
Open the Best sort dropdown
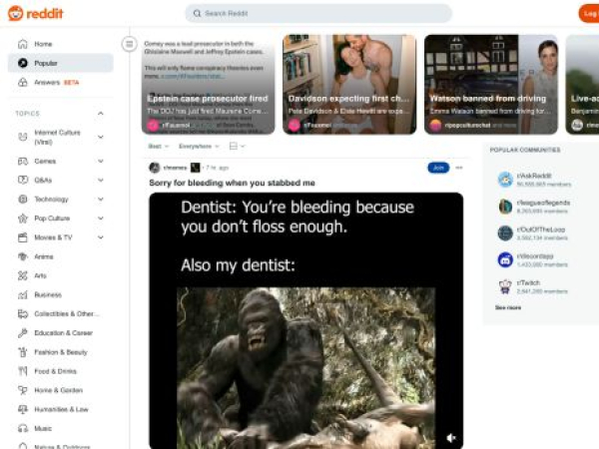158,147
